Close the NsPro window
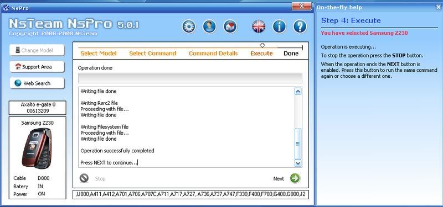The height and width of the screenshot is (207, 443). tap(301, 6)
